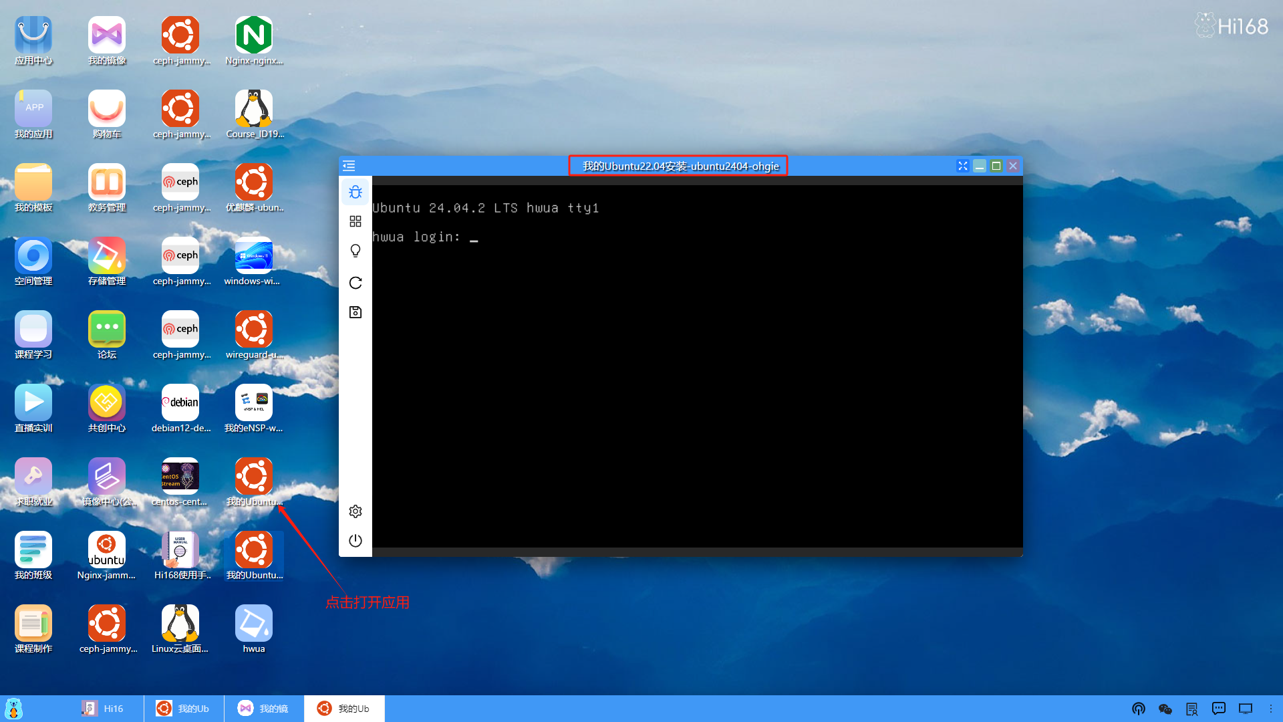Collapse sidebar using top-left menu icon
Viewport: 1283px width, 722px height.
(x=349, y=166)
